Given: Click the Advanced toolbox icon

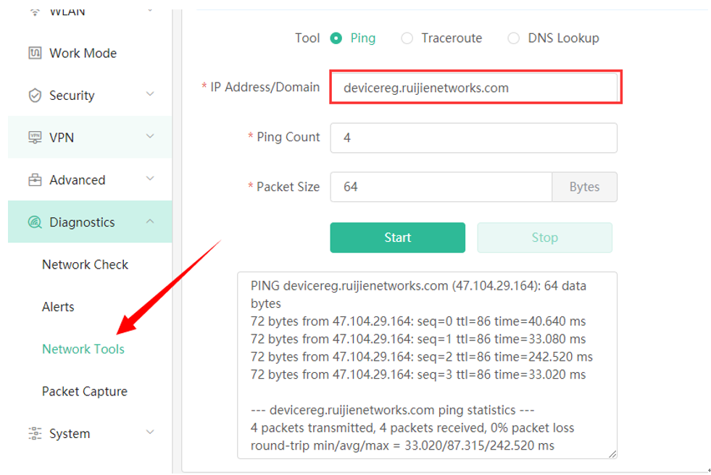Looking at the screenshot, I should click(35, 180).
